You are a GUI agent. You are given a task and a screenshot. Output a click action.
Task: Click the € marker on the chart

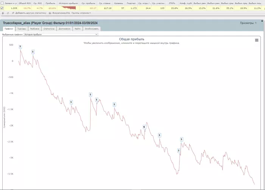pos(144,127)
